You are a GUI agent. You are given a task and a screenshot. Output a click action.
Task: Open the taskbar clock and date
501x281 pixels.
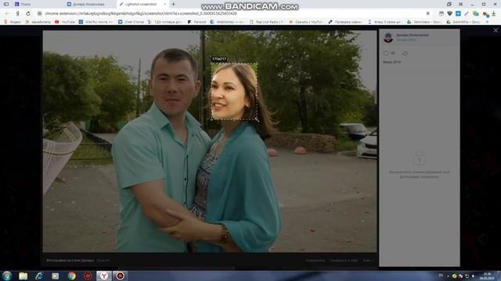click(487, 276)
